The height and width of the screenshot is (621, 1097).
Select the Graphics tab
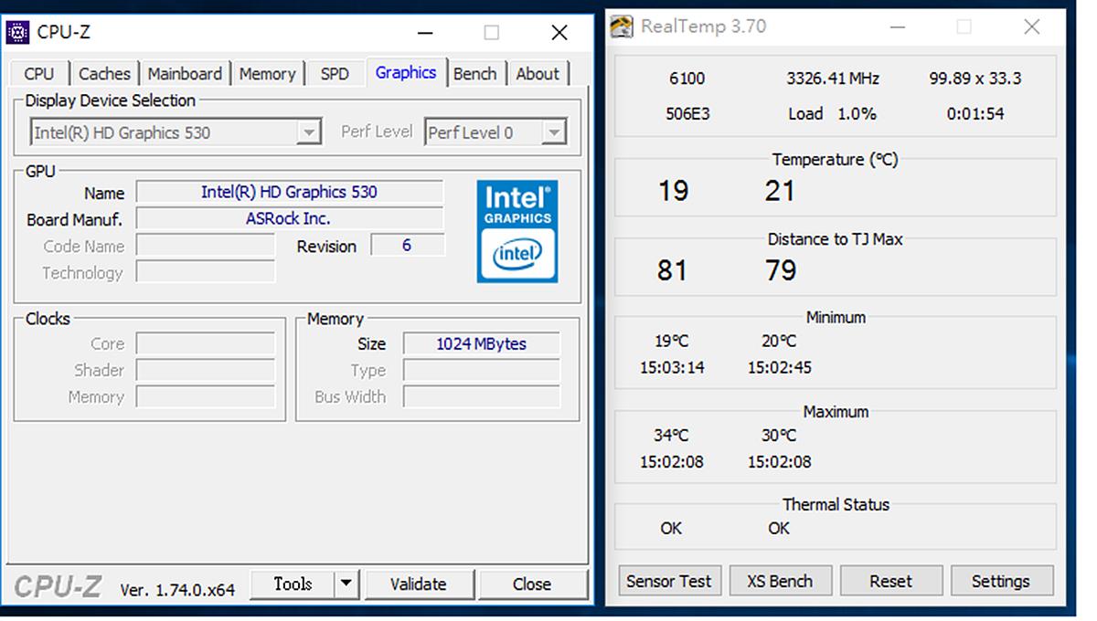tap(406, 72)
